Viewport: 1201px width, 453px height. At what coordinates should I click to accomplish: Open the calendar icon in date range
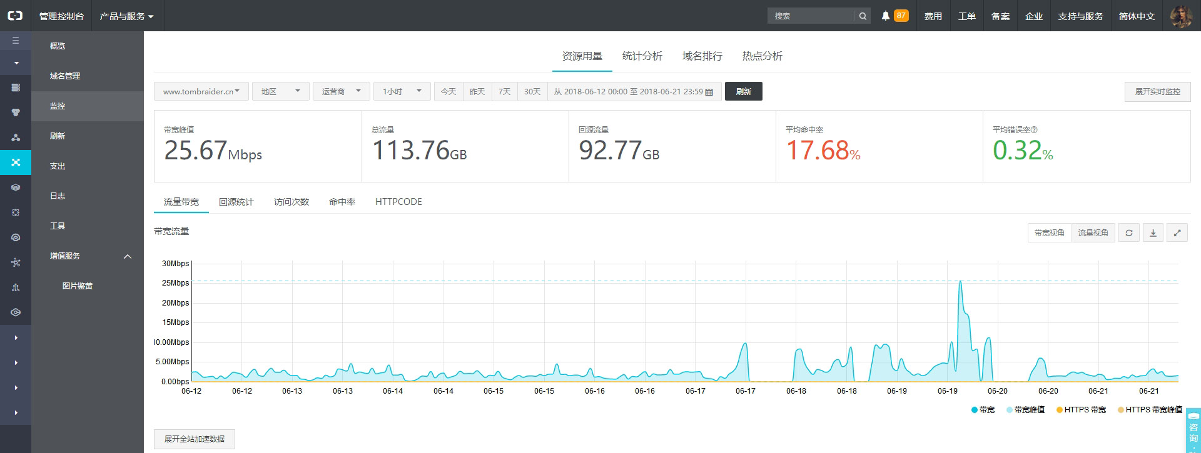709,92
